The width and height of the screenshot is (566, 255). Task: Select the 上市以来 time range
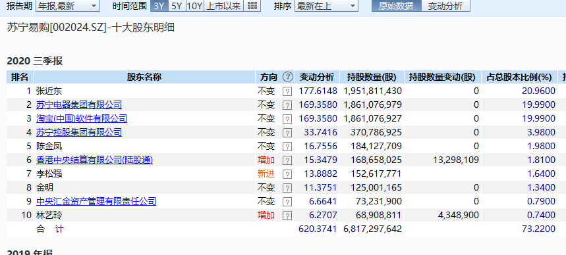(224, 6)
